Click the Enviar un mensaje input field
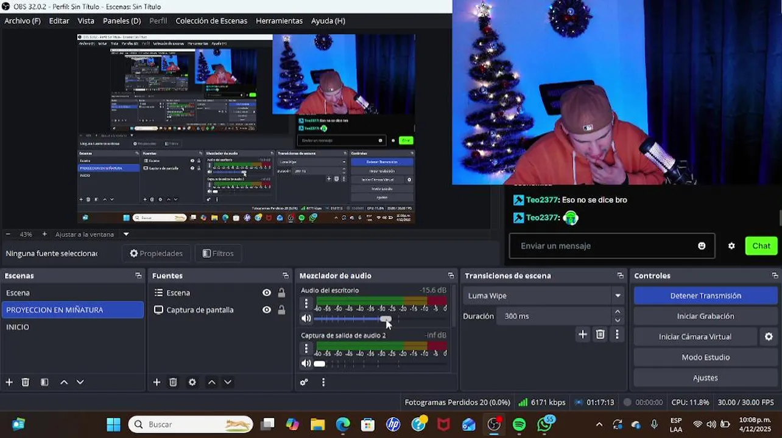Viewport: 782px width, 438px height. [612, 246]
